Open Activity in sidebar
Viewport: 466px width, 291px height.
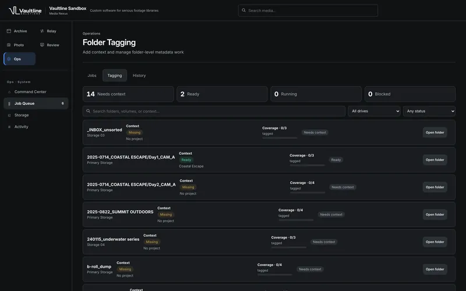pos(36,126)
